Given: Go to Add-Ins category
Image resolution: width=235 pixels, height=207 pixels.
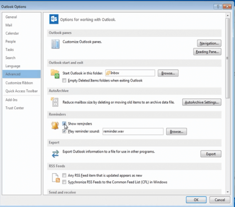Looking at the screenshot, I should 22,100.
